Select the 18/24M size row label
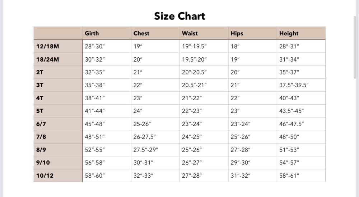 click(48, 59)
